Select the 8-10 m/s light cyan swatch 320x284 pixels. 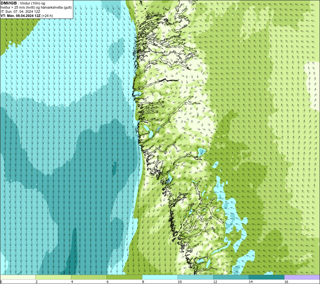(x=160, y=277)
